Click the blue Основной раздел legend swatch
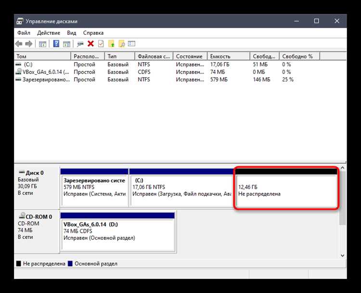Viewport: 361px width, 293px height. (70, 264)
